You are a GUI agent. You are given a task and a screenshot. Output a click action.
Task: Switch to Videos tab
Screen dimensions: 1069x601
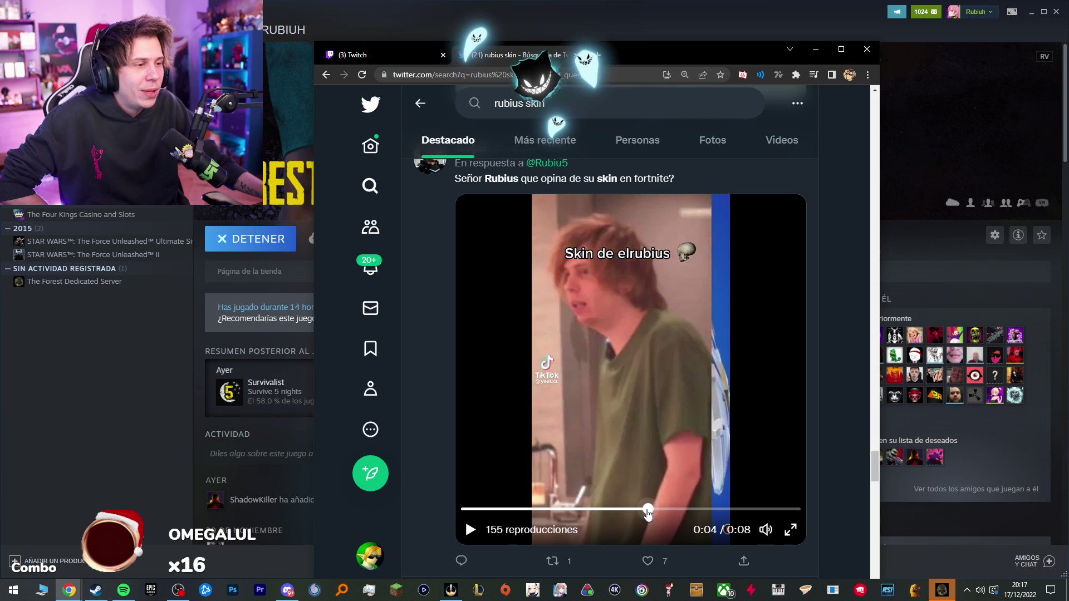(x=782, y=140)
